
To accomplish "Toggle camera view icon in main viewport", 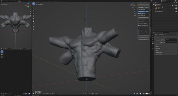I will tap(135, 13).
